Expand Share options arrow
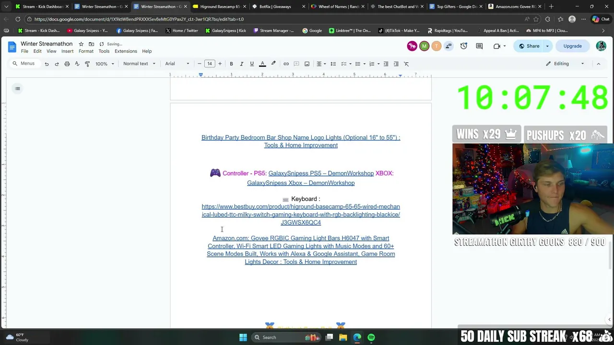Screen dimensions: 614x345 [x=547, y=46]
